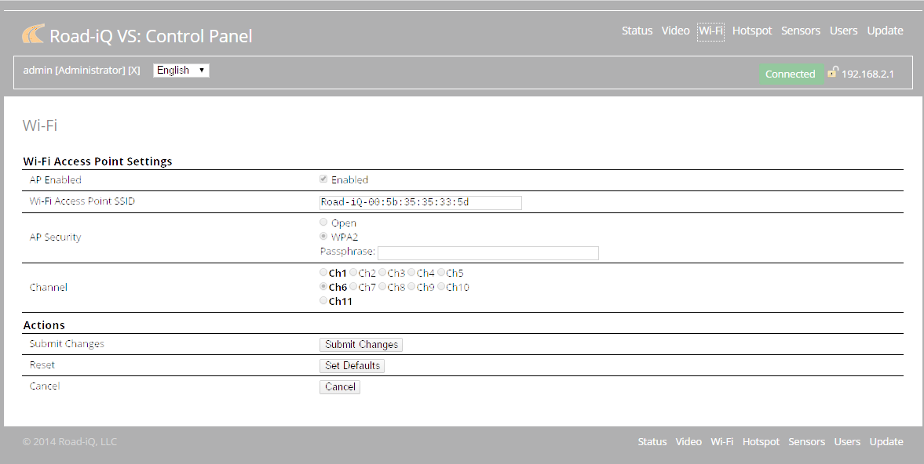Select channel Ch4

[412, 272]
